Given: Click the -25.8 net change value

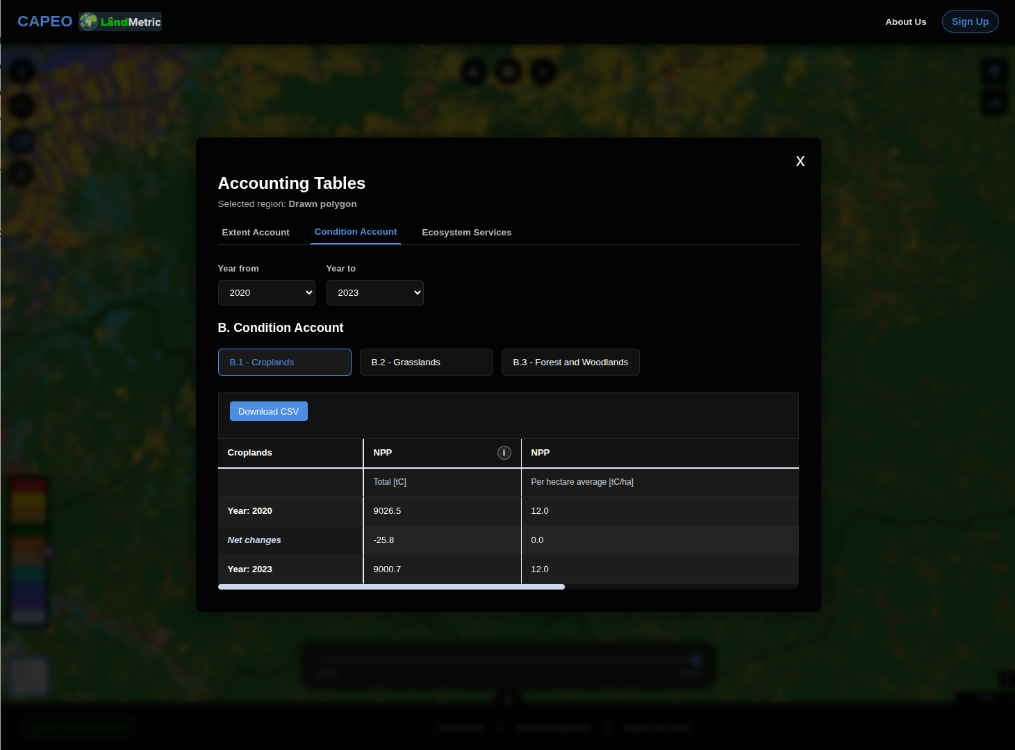Looking at the screenshot, I should coord(383,540).
